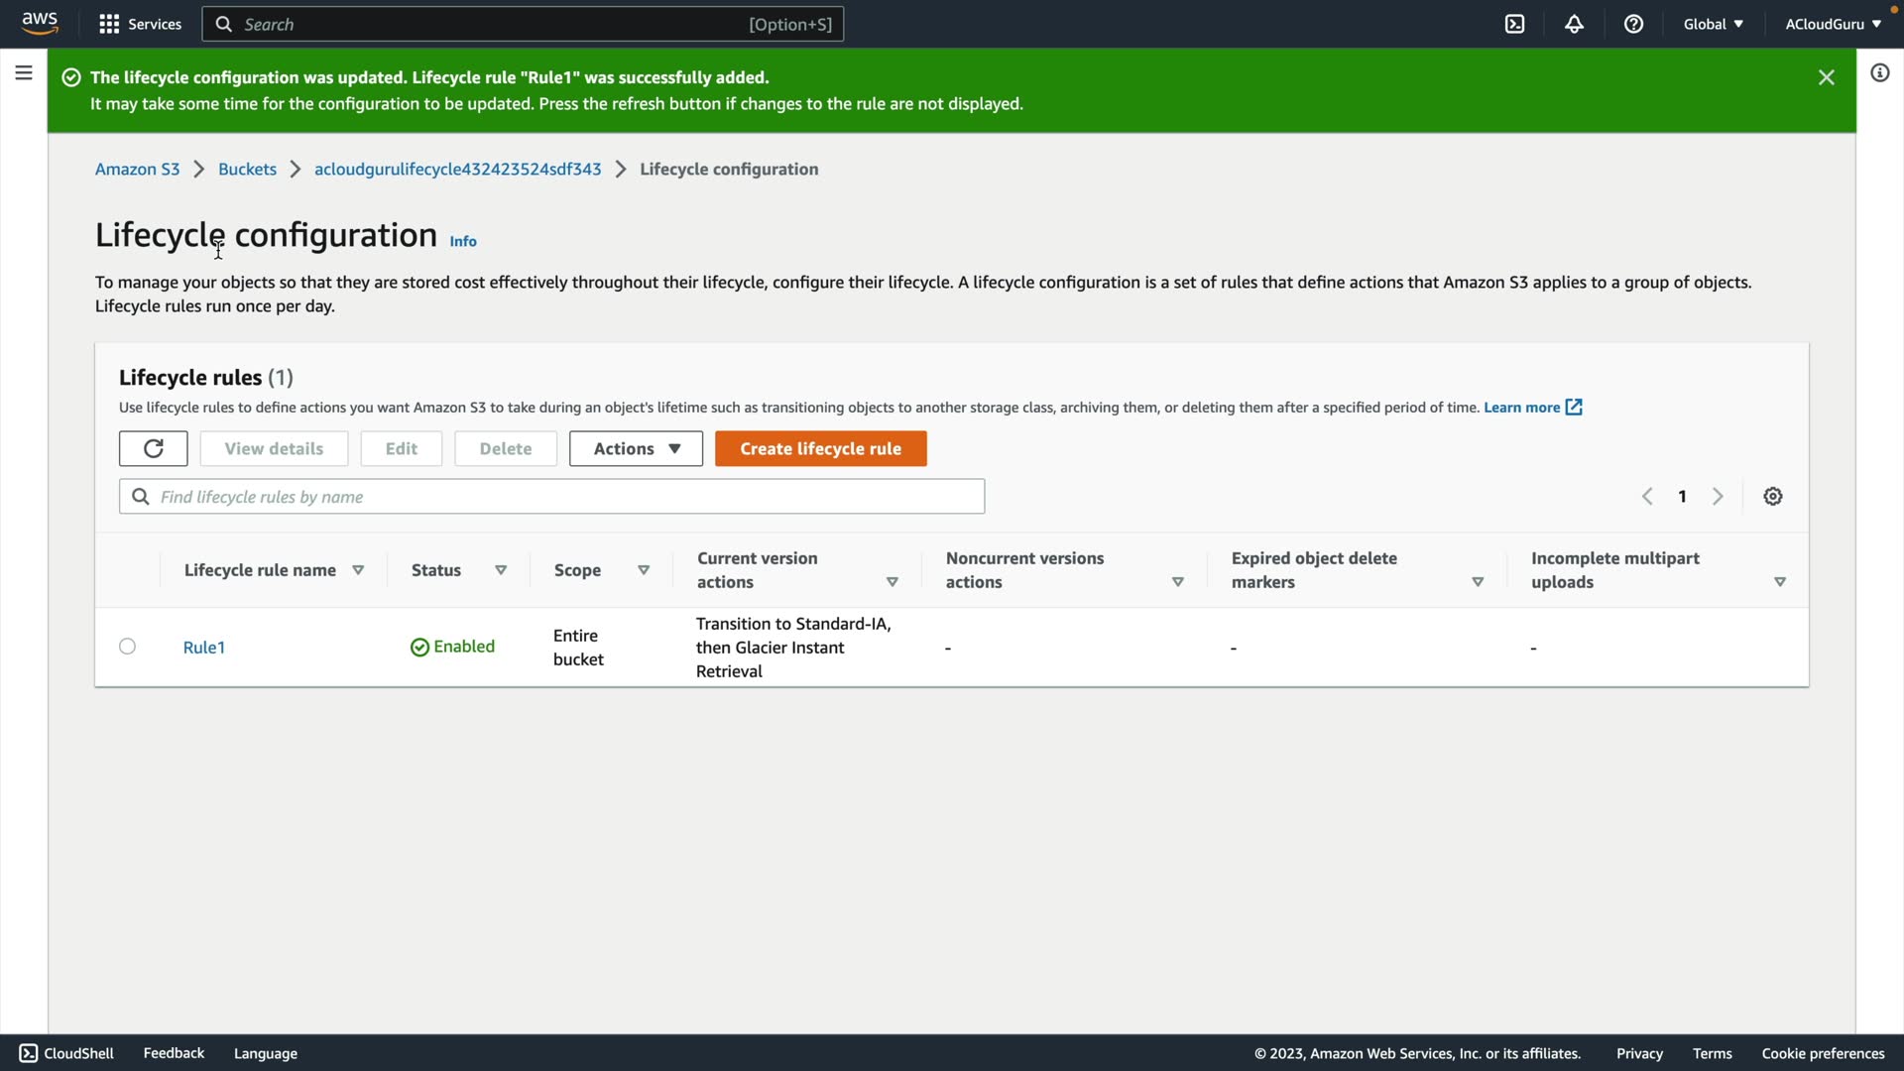
Task: Click Create lifecycle rule button
Action: pos(820,448)
